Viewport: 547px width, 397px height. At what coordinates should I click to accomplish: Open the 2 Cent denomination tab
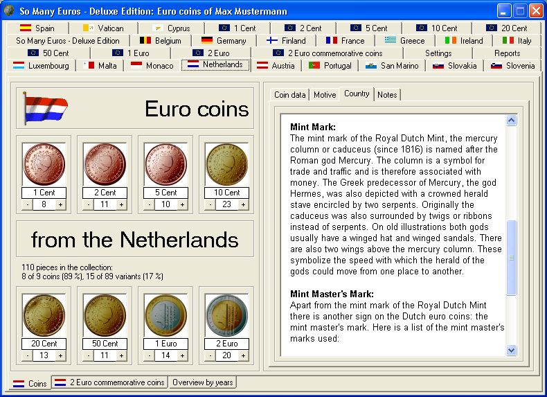click(303, 28)
